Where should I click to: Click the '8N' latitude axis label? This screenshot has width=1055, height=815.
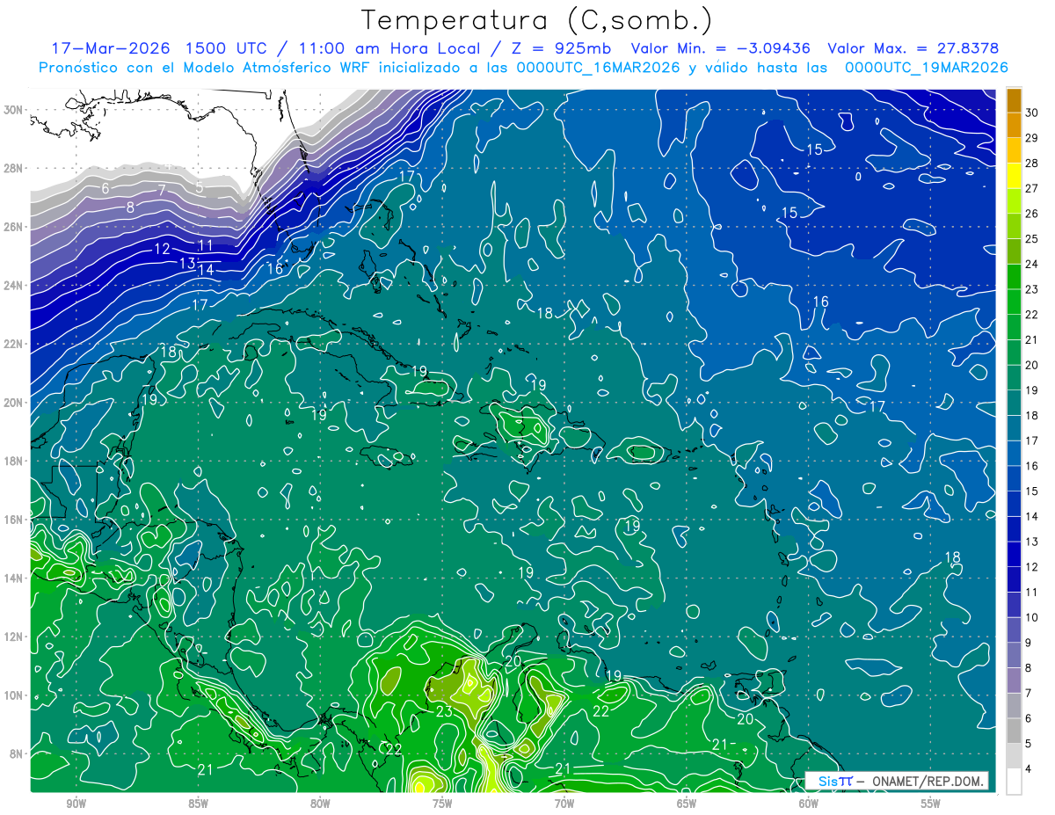tap(17, 754)
